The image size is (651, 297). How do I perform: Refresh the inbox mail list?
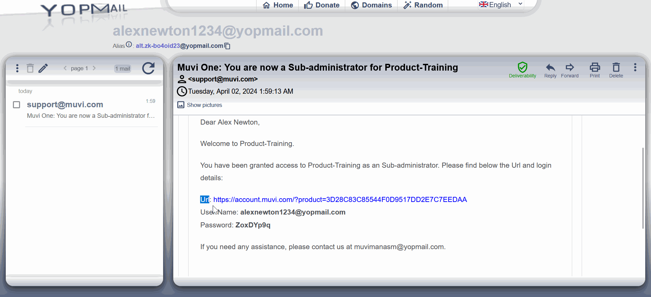[148, 68]
